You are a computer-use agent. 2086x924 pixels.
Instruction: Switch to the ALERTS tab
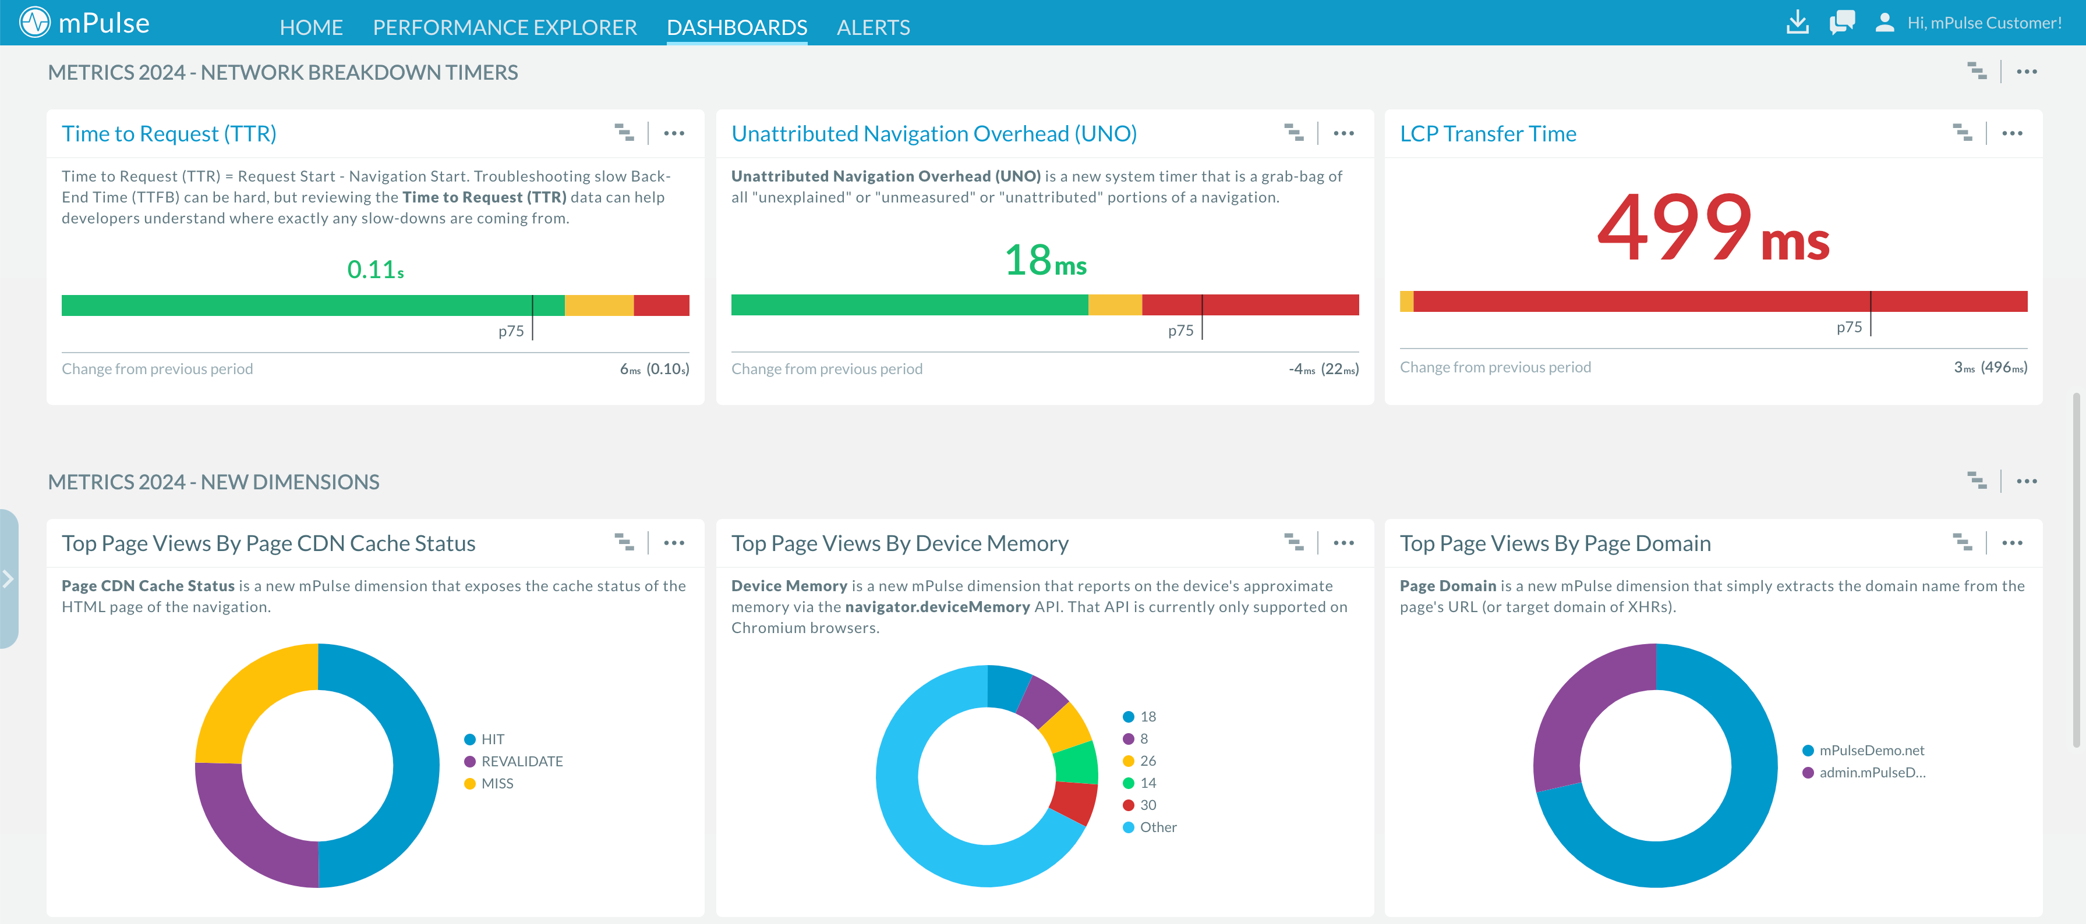click(x=873, y=27)
